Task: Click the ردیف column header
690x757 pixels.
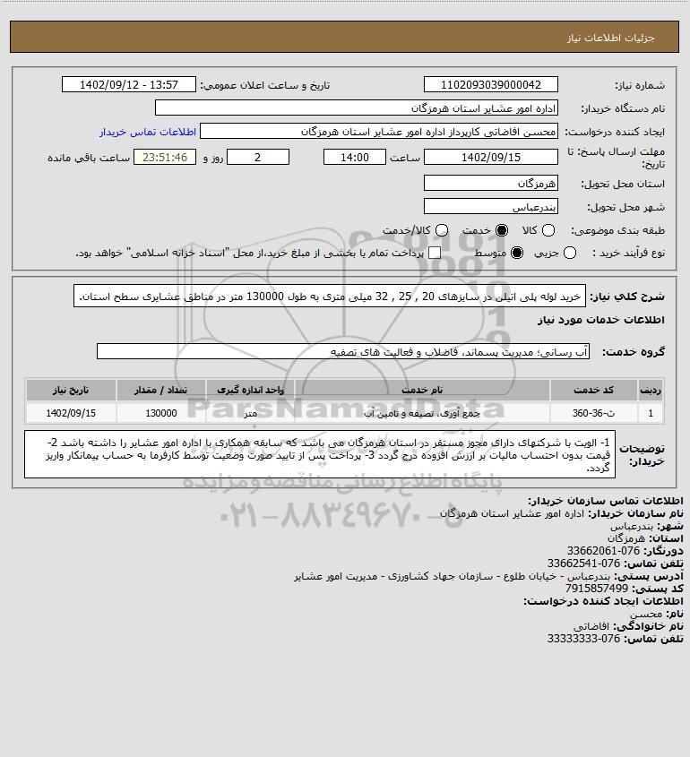Action: (x=651, y=390)
